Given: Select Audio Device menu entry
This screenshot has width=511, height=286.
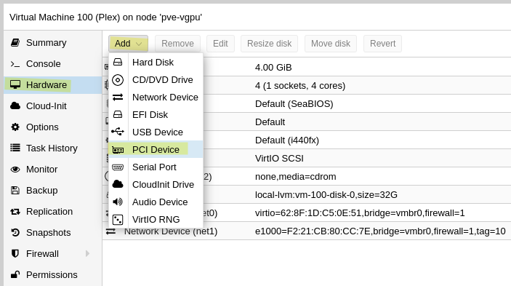Looking at the screenshot, I should tap(156, 202).
